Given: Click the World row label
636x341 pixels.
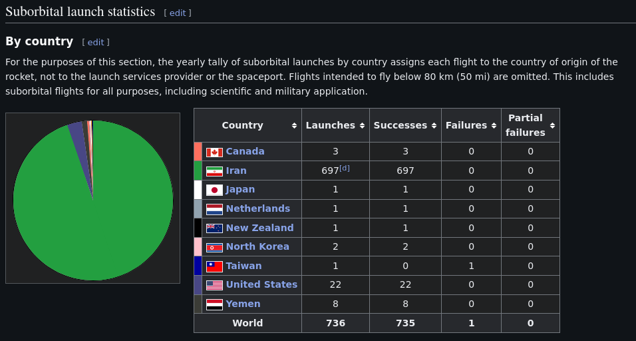Looking at the screenshot, I should point(247,323).
